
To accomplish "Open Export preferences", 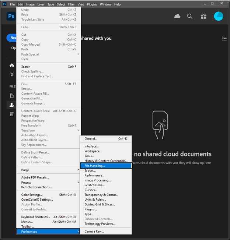I will (x=106, y=170).
